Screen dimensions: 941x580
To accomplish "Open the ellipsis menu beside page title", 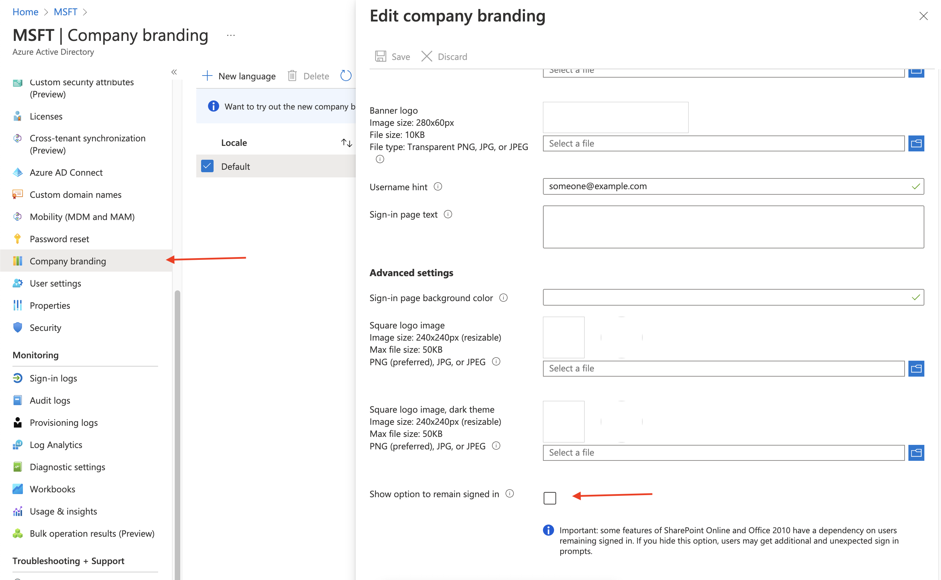I will [x=231, y=35].
